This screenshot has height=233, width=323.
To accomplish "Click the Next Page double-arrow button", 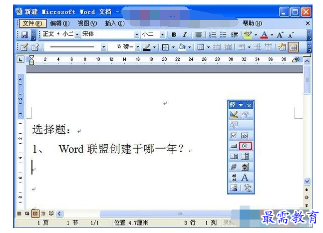I will (x=307, y=205).
